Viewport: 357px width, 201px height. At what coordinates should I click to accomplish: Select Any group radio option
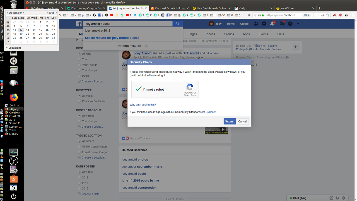79,116
